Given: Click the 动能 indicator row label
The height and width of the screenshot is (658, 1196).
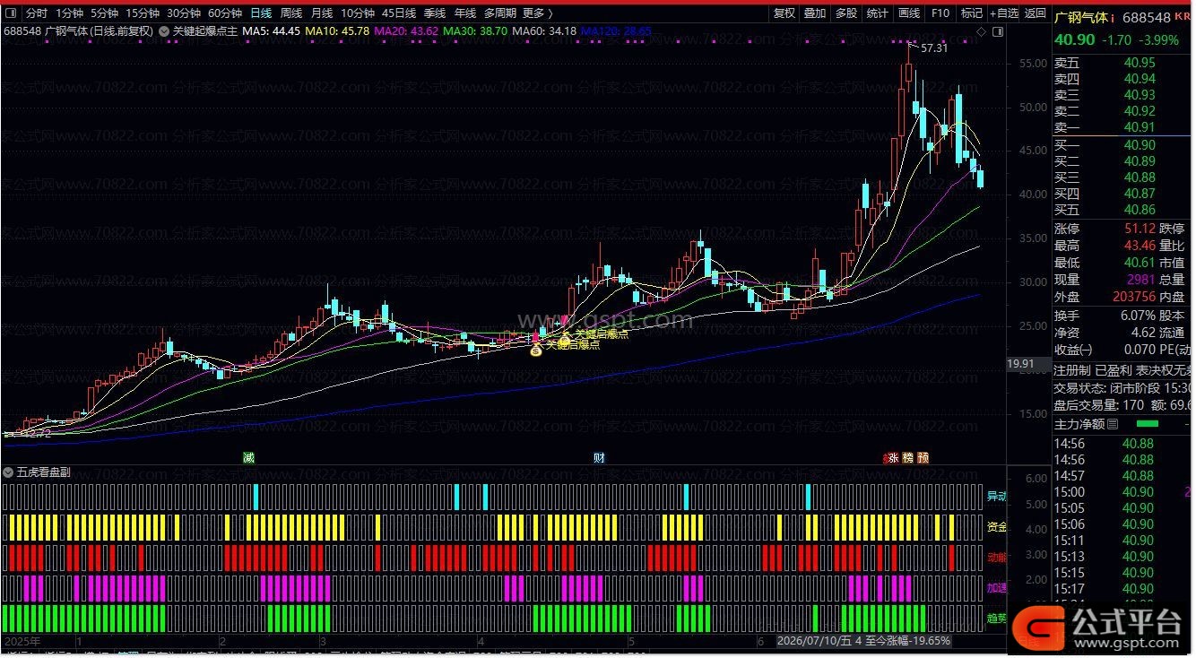Looking at the screenshot, I should 996,558.
